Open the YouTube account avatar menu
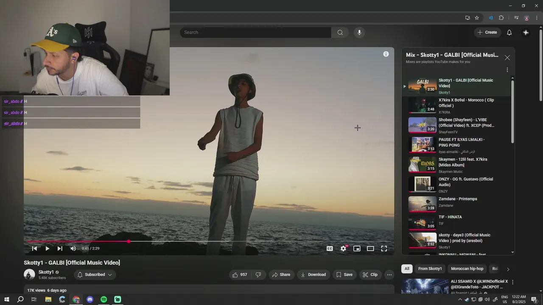This screenshot has width=543, height=305. tap(526, 32)
